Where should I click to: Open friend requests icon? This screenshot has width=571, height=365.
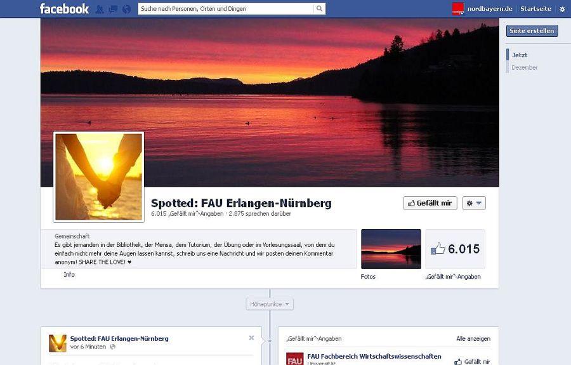pyautogui.click(x=100, y=9)
